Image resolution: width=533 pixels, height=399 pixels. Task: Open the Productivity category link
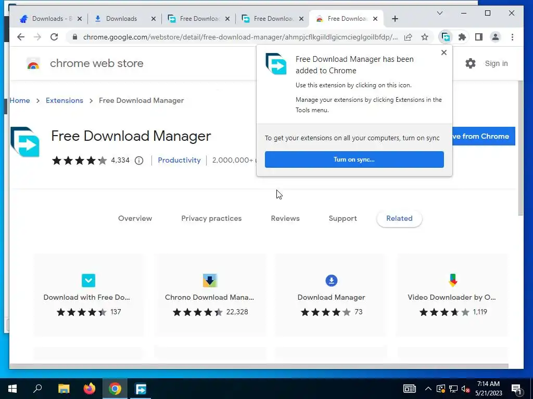coord(179,160)
